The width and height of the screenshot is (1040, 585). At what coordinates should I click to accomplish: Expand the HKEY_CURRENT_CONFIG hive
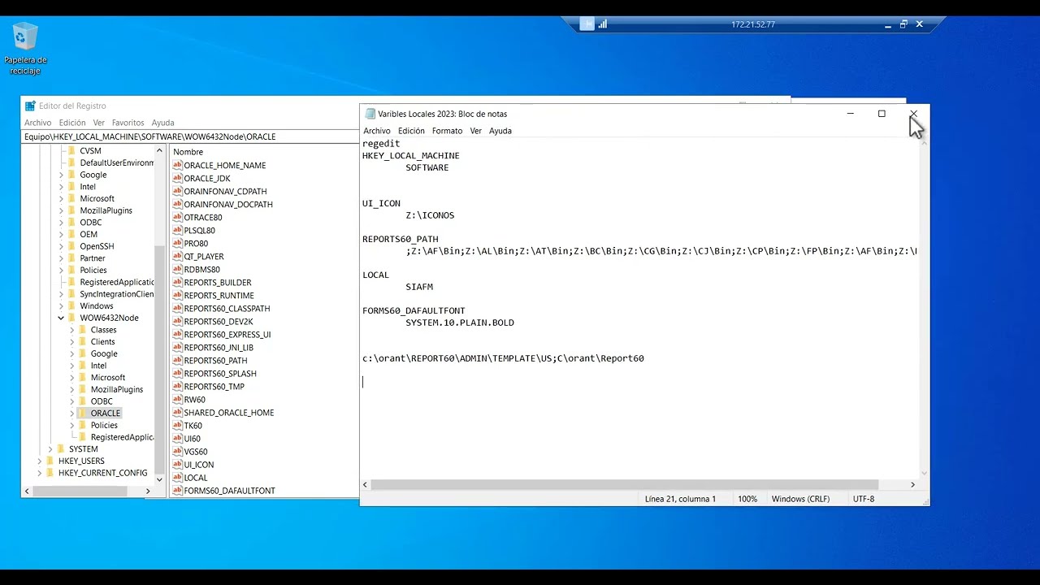39,473
